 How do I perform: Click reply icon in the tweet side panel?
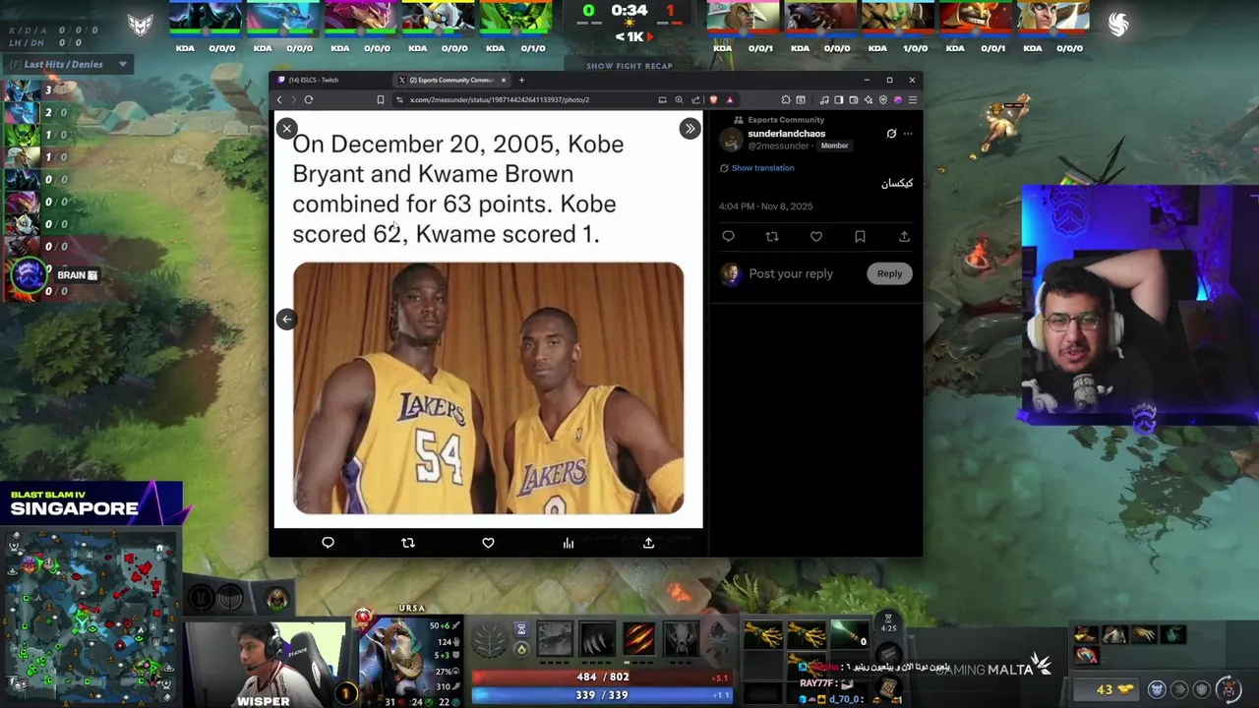(x=728, y=237)
